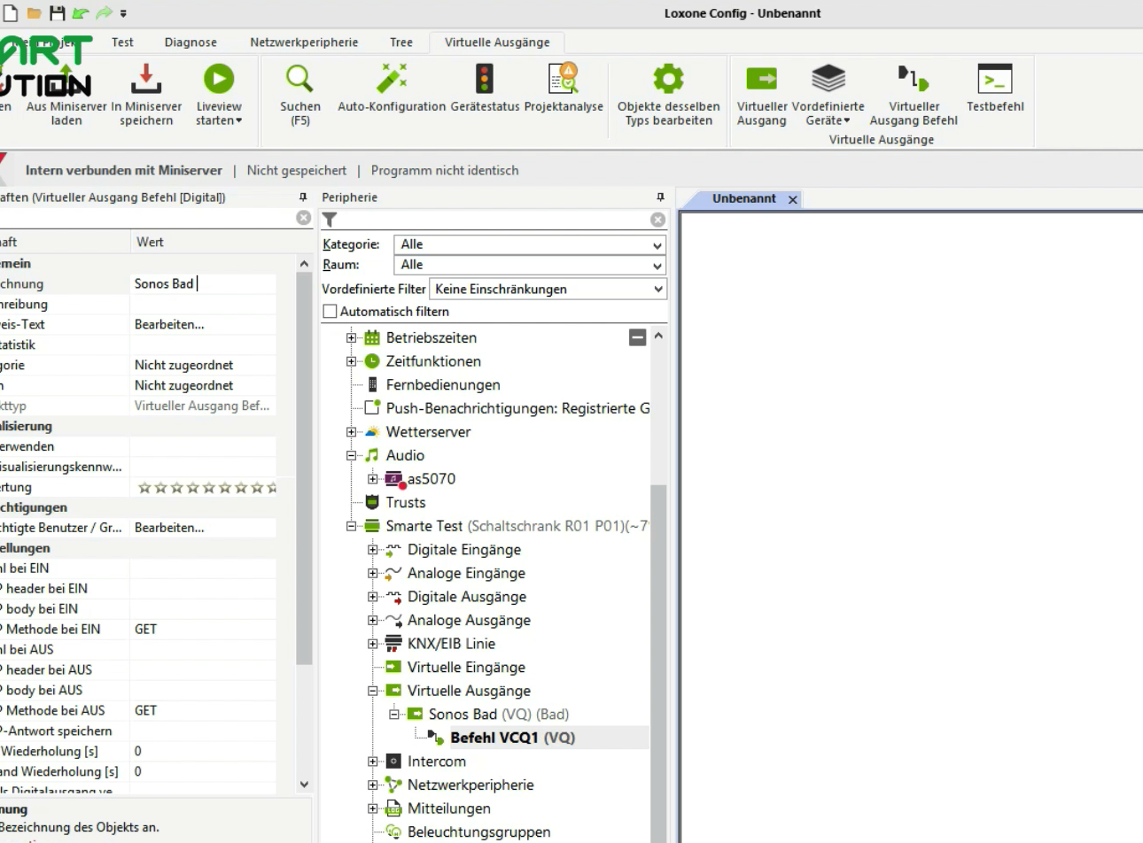Select Virtuelle Eingänge tree item
The image size is (1143, 843).
pos(466,667)
